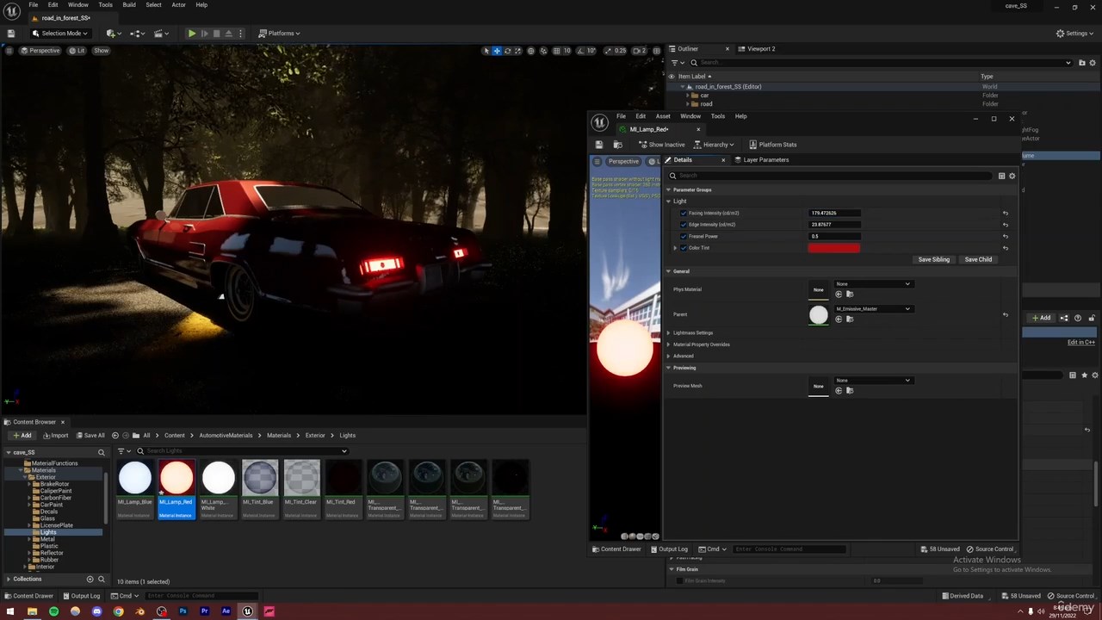Open Details panel settings gear icon
This screenshot has height=620, width=1102.
1012,176
